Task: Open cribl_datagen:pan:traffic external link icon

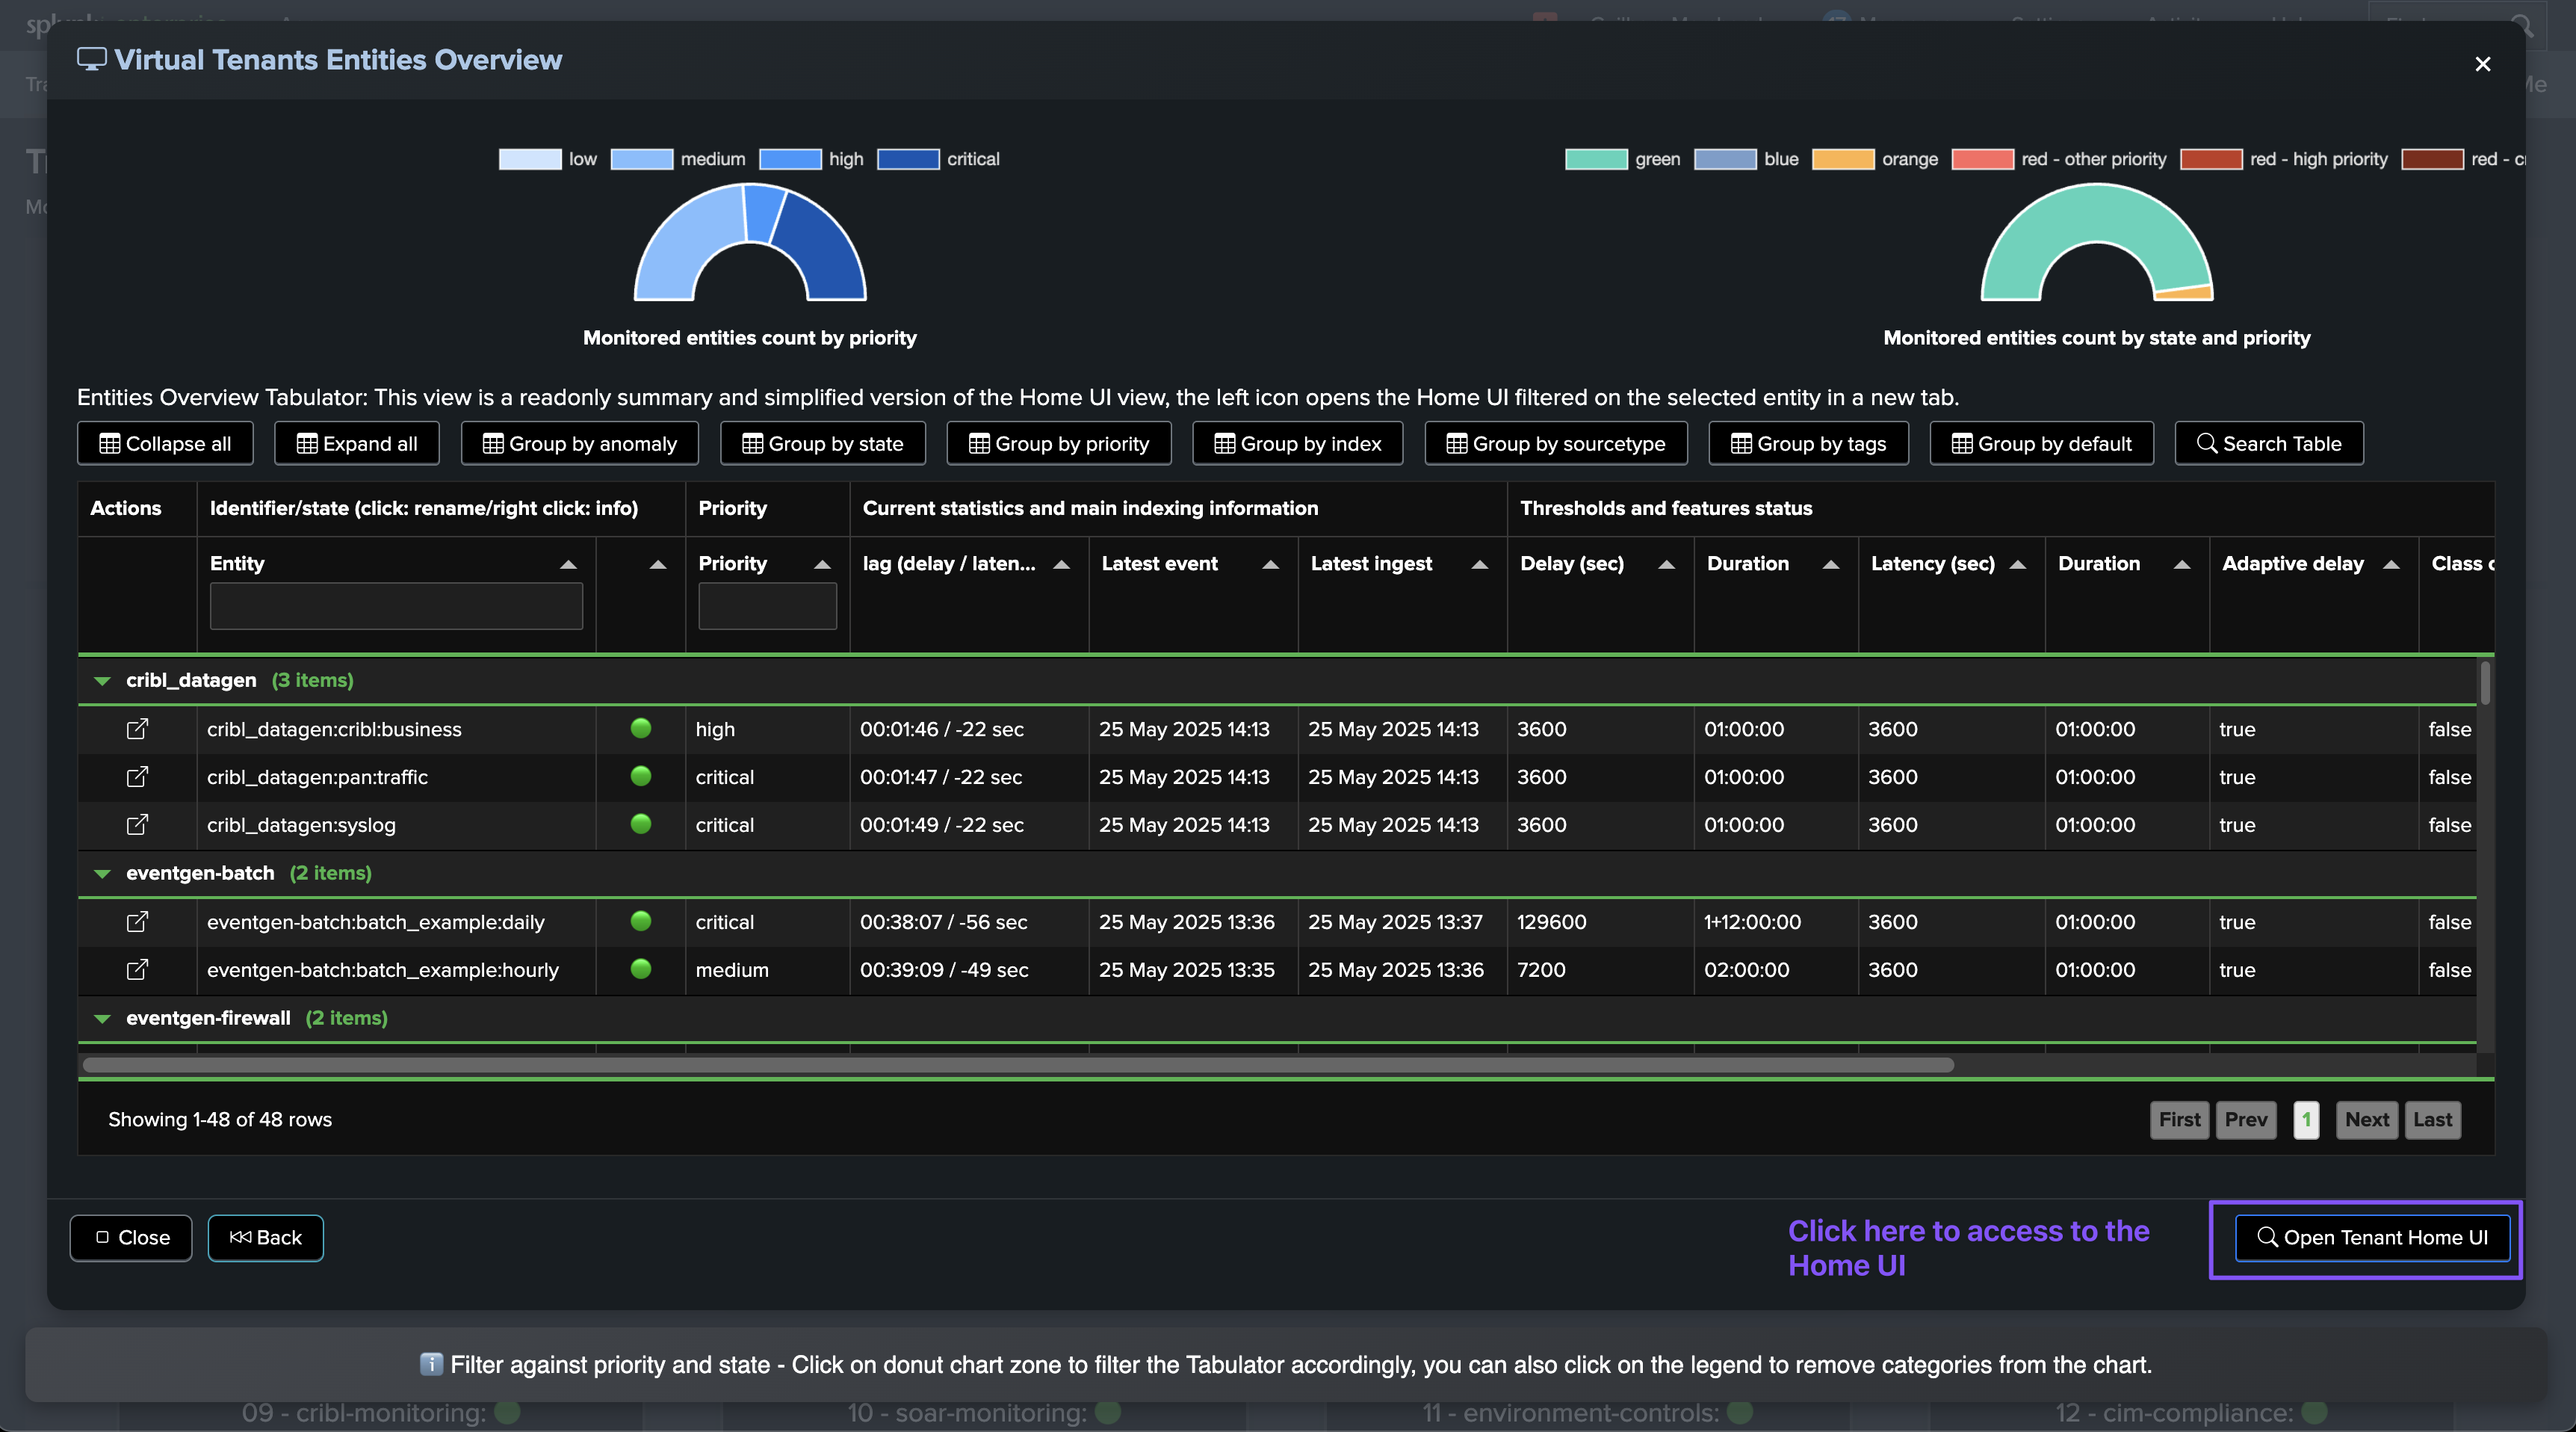Action: pyautogui.click(x=137, y=777)
